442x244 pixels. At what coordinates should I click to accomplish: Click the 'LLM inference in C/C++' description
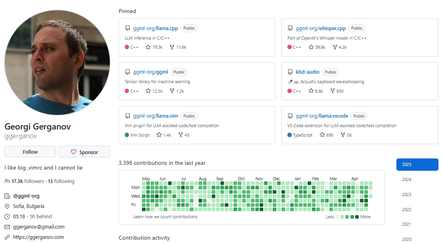click(x=147, y=38)
